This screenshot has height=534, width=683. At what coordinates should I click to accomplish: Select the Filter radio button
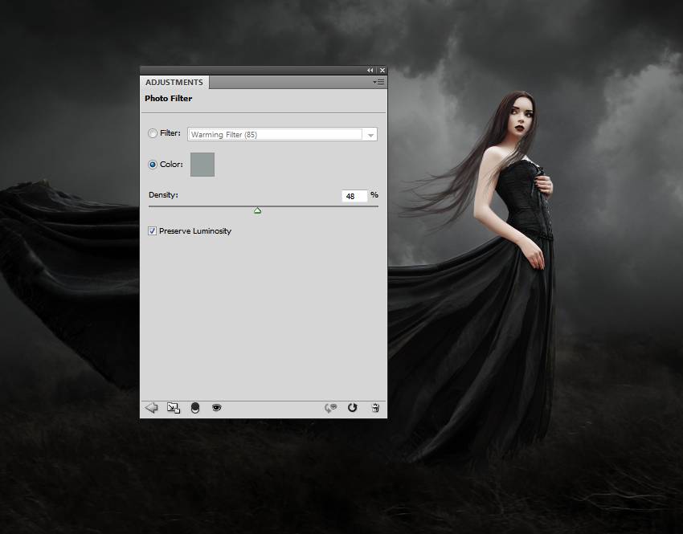pos(153,134)
